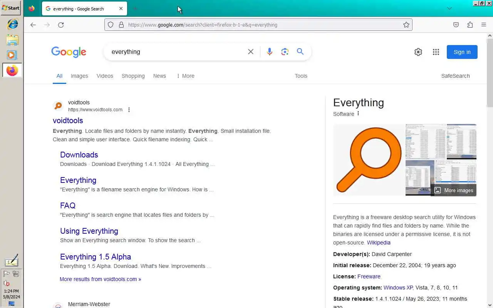Open the Tools filter menu
The image size is (493, 308).
tap(301, 76)
